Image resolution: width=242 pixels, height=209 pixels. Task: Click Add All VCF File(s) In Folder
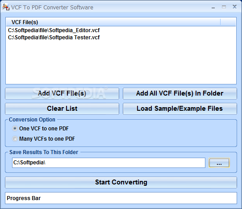[x=180, y=93]
